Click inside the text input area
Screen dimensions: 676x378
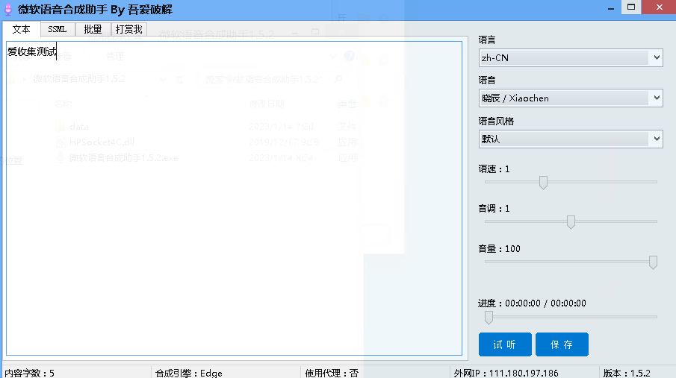coord(233,201)
